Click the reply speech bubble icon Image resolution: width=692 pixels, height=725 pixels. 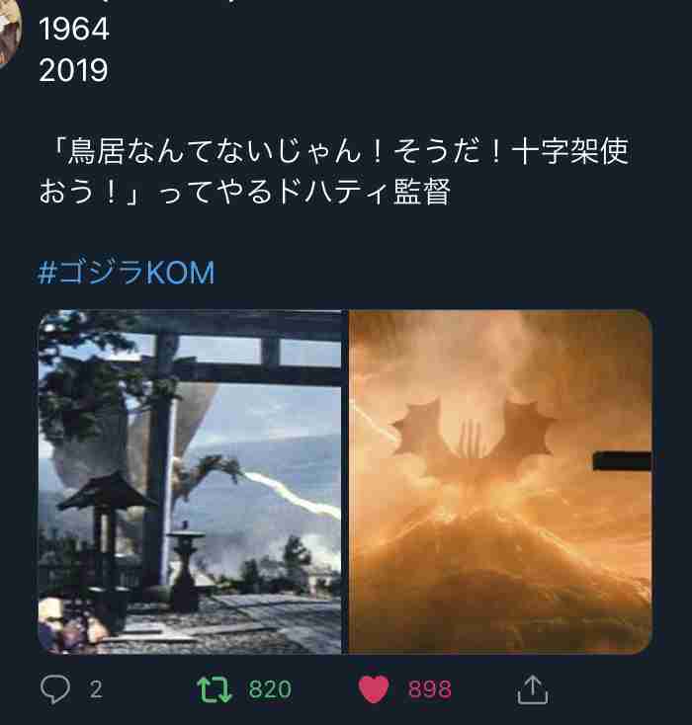pyautogui.click(x=55, y=688)
